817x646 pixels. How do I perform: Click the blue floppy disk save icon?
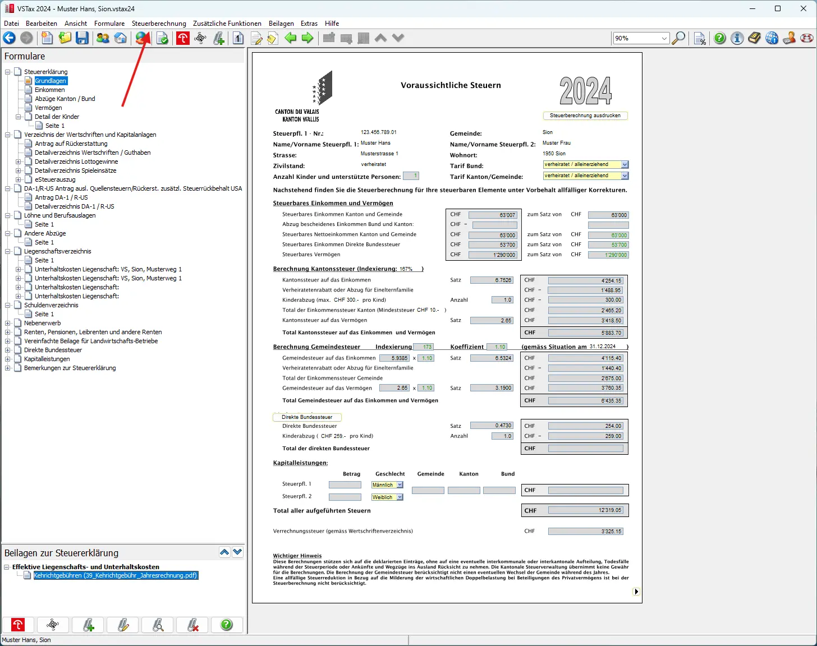tap(82, 38)
